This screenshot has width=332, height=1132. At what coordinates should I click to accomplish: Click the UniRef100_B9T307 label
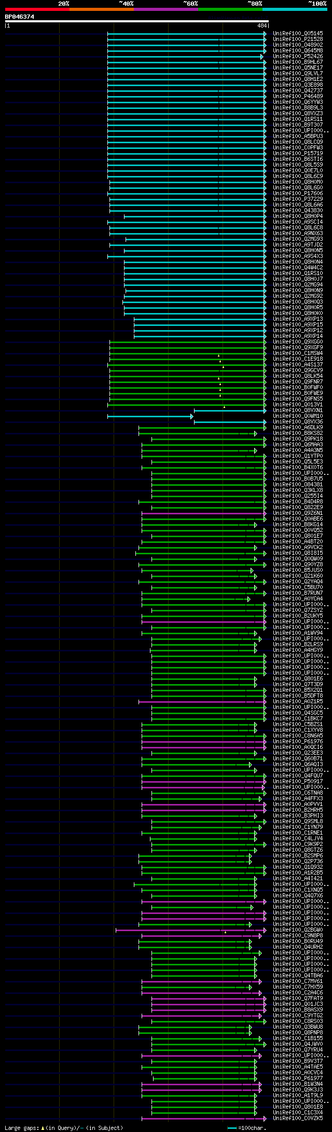[298, 125]
